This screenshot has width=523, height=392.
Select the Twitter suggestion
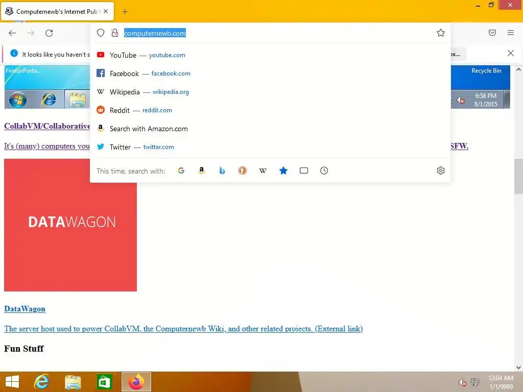pos(270,147)
